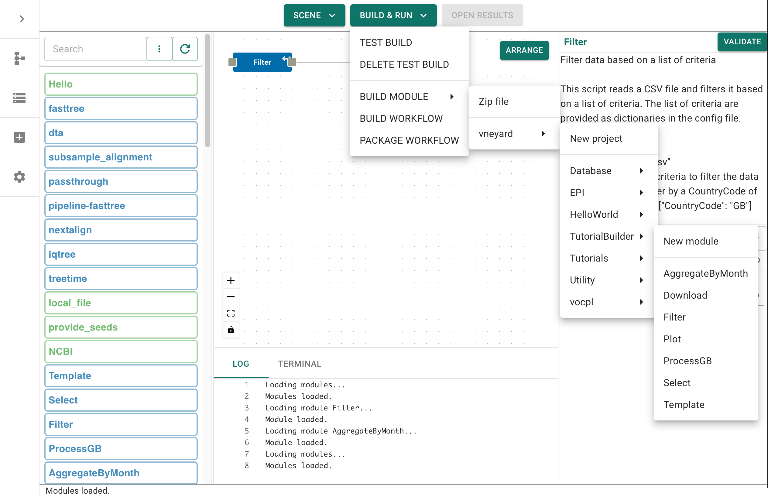Screen dimensions: 768x497
Task: Refresh the module list
Action: (x=185, y=49)
